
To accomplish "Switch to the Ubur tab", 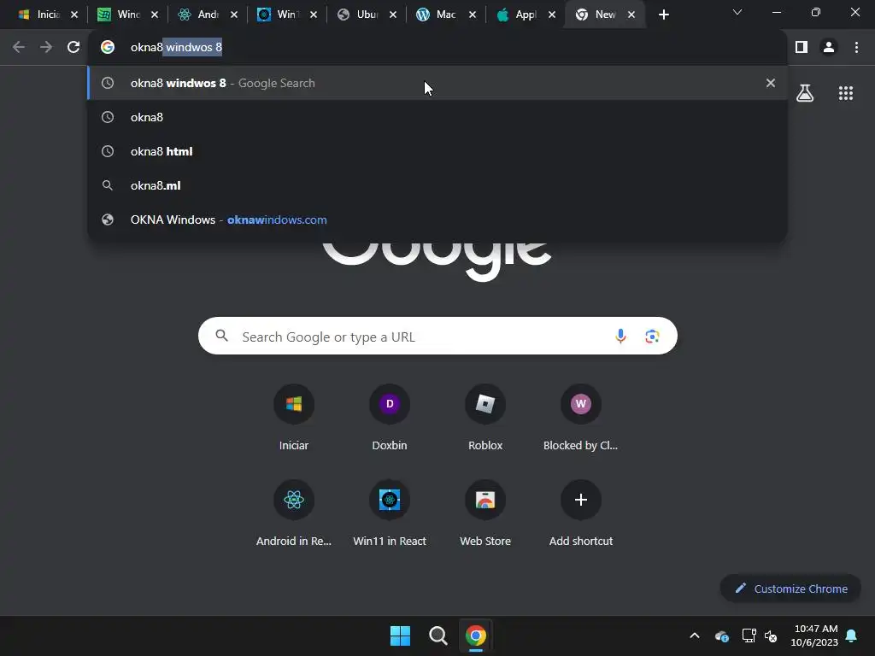I will coord(359,15).
